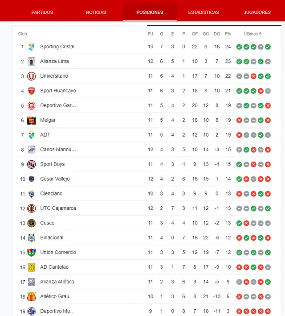Go to the Jugadores tab
This screenshot has height=316, width=285.
click(257, 12)
